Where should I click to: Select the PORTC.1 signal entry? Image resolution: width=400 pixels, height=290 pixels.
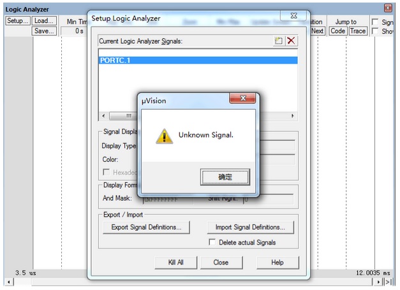tap(198, 61)
